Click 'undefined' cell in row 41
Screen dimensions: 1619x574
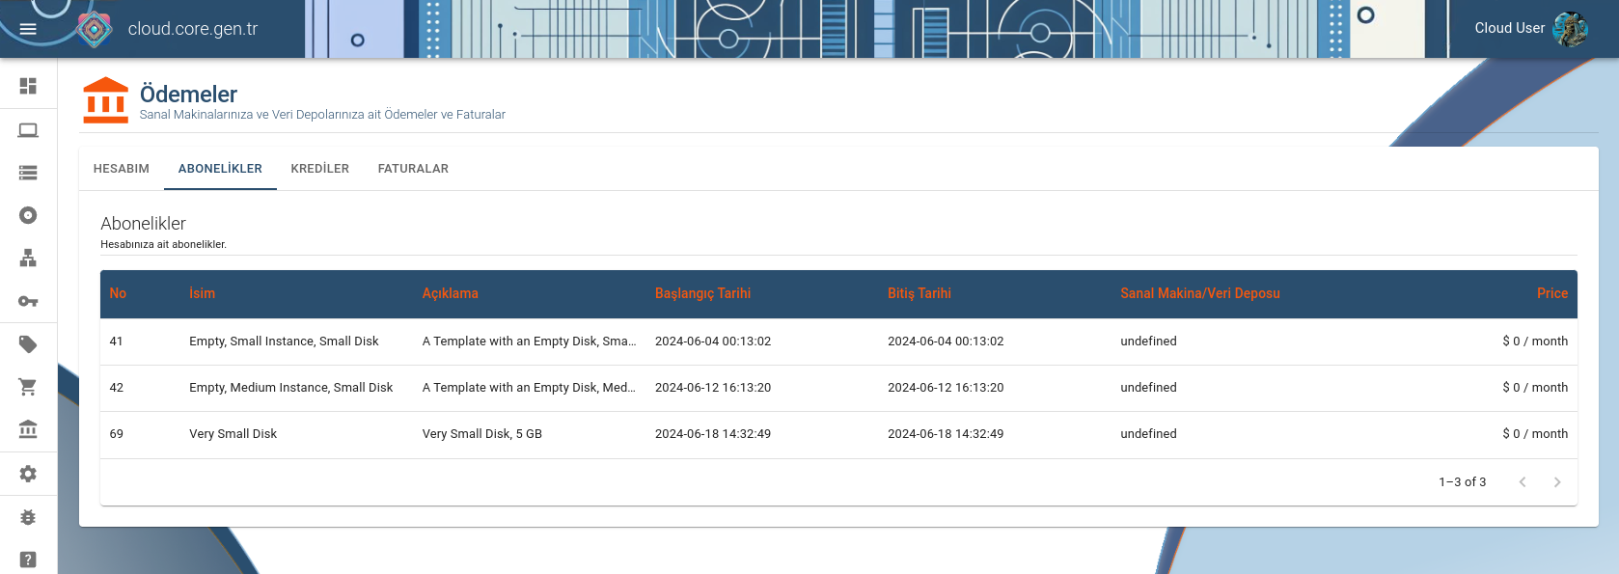[x=1148, y=342]
